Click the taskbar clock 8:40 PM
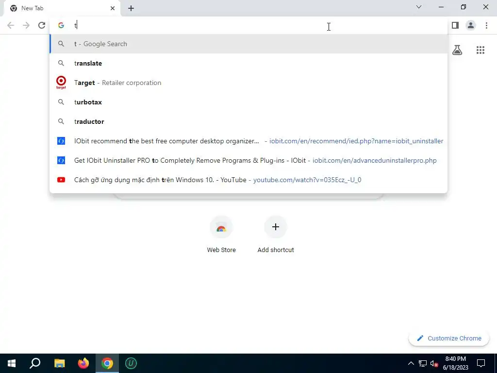Screen dimensions: 497x373 tap(455, 363)
